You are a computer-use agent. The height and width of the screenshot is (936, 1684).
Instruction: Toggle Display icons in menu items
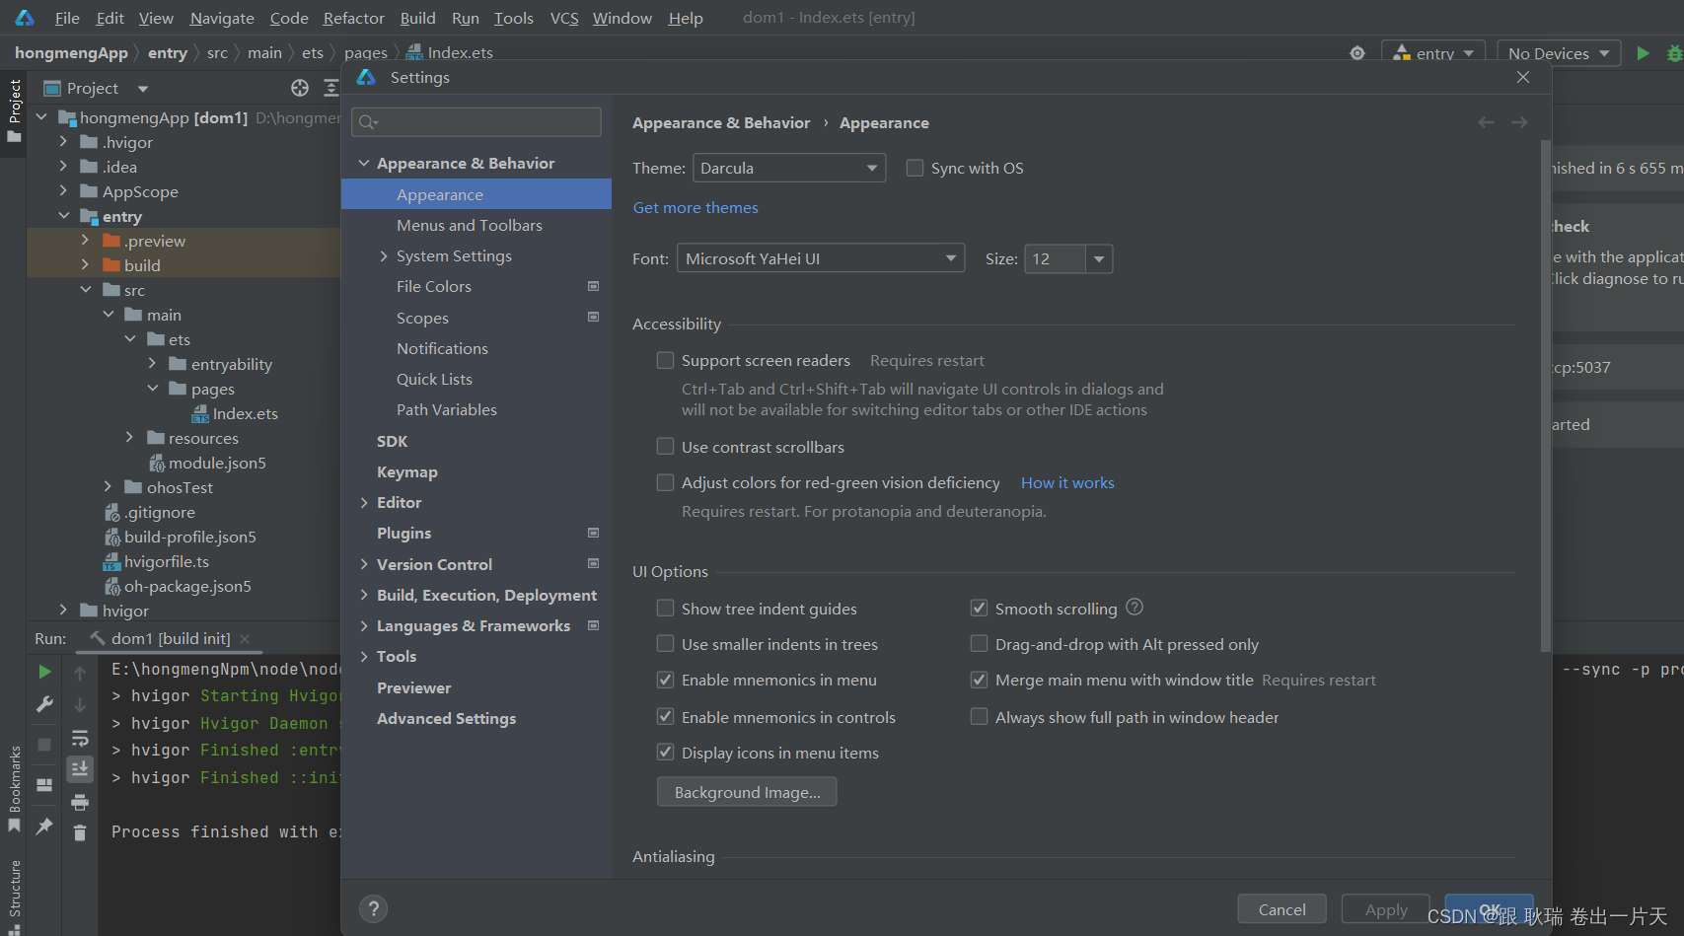tap(666, 753)
